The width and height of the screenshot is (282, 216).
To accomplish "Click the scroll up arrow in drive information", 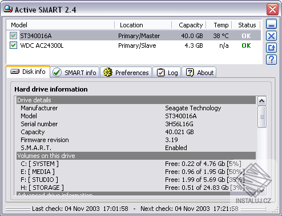I will coord(262,101).
